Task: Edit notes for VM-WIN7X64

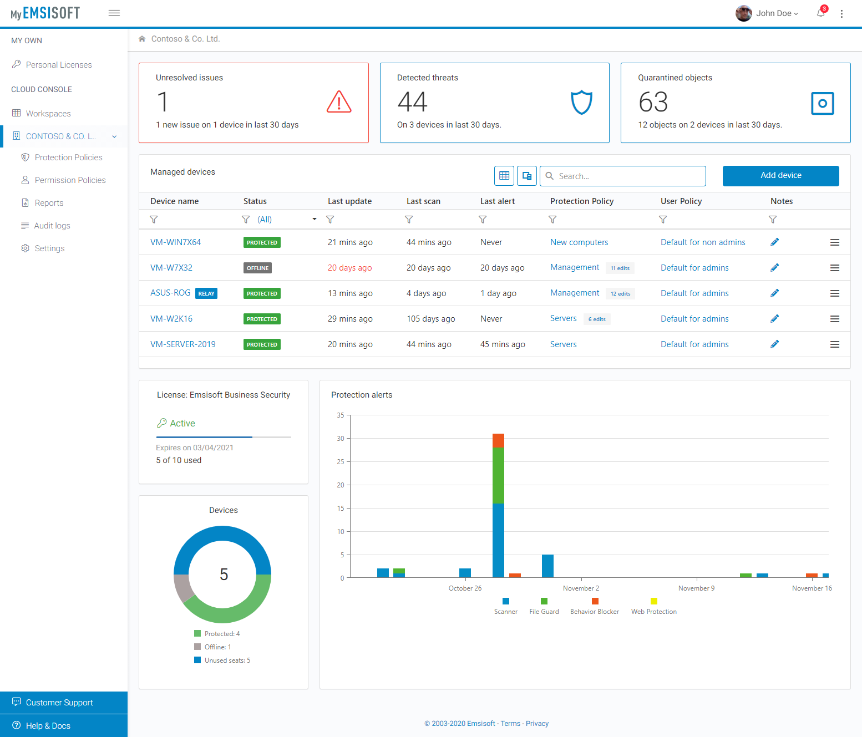Action: 775,242
